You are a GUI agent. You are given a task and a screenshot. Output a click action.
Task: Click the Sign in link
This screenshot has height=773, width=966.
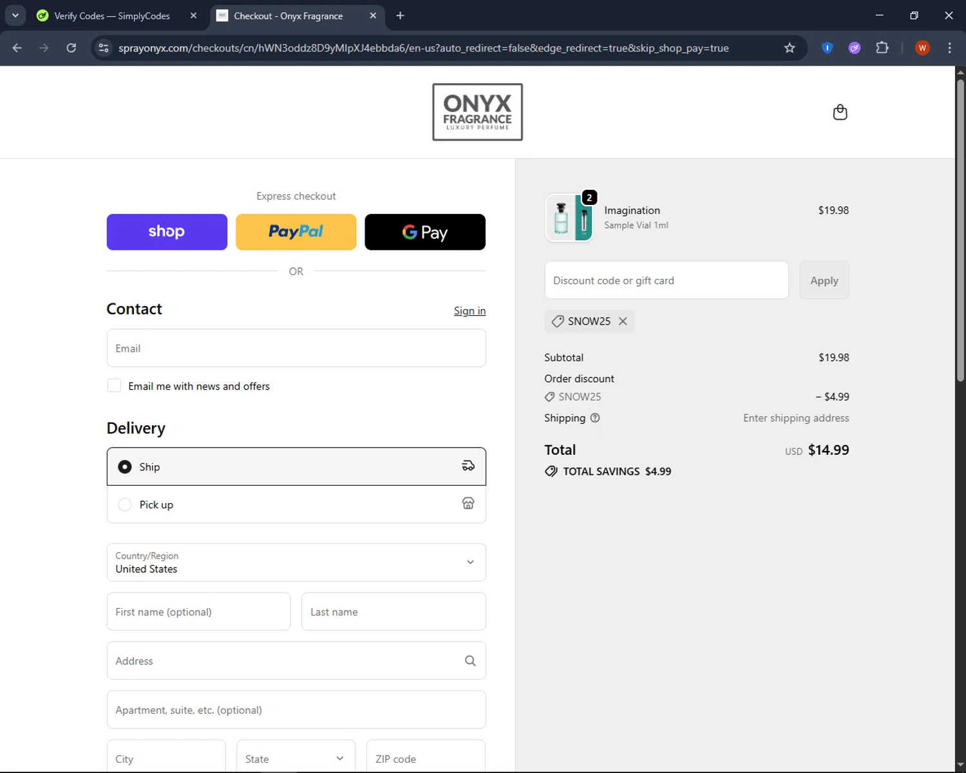point(469,310)
